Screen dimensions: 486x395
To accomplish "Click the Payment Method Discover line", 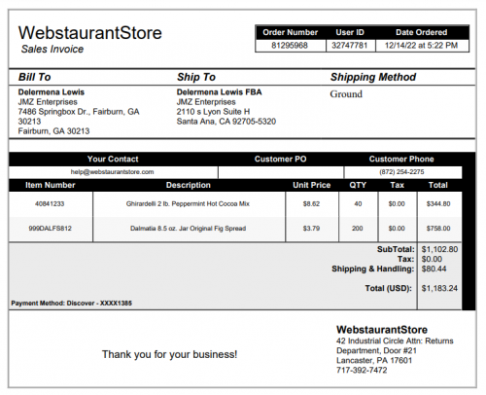I will (x=72, y=304).
